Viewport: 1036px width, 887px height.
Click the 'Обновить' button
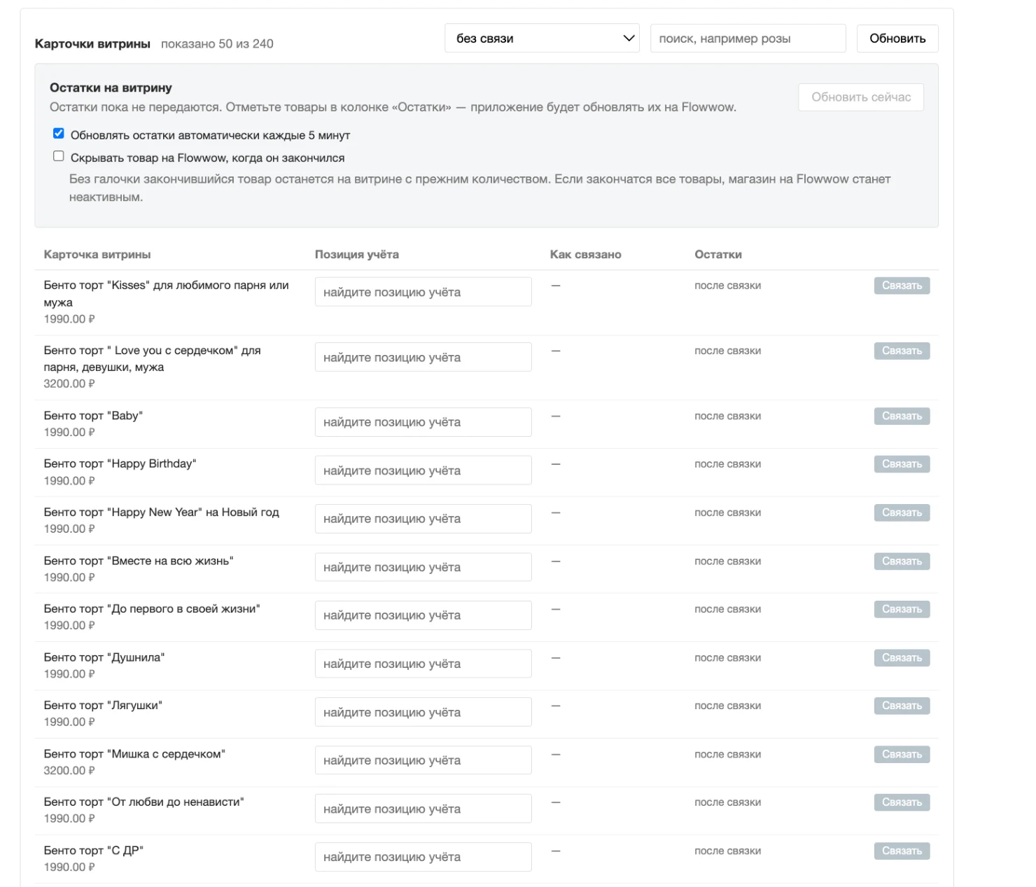(897, 39)
